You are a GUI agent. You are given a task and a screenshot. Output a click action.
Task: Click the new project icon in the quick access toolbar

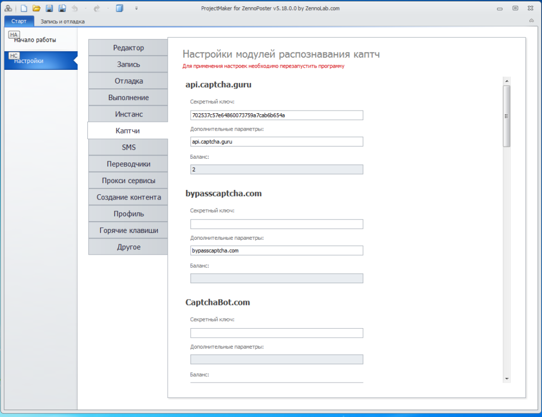[x=23, y=8]
